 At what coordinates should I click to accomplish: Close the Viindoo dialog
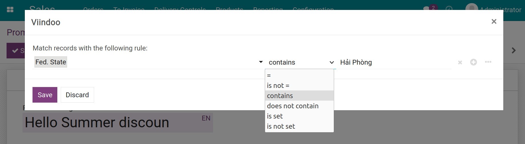coord(494,22)
